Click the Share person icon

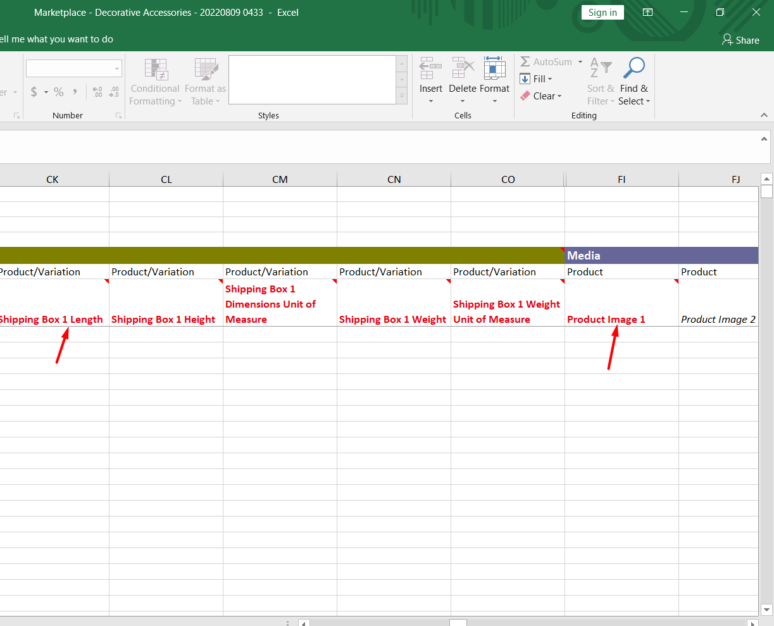727,40
